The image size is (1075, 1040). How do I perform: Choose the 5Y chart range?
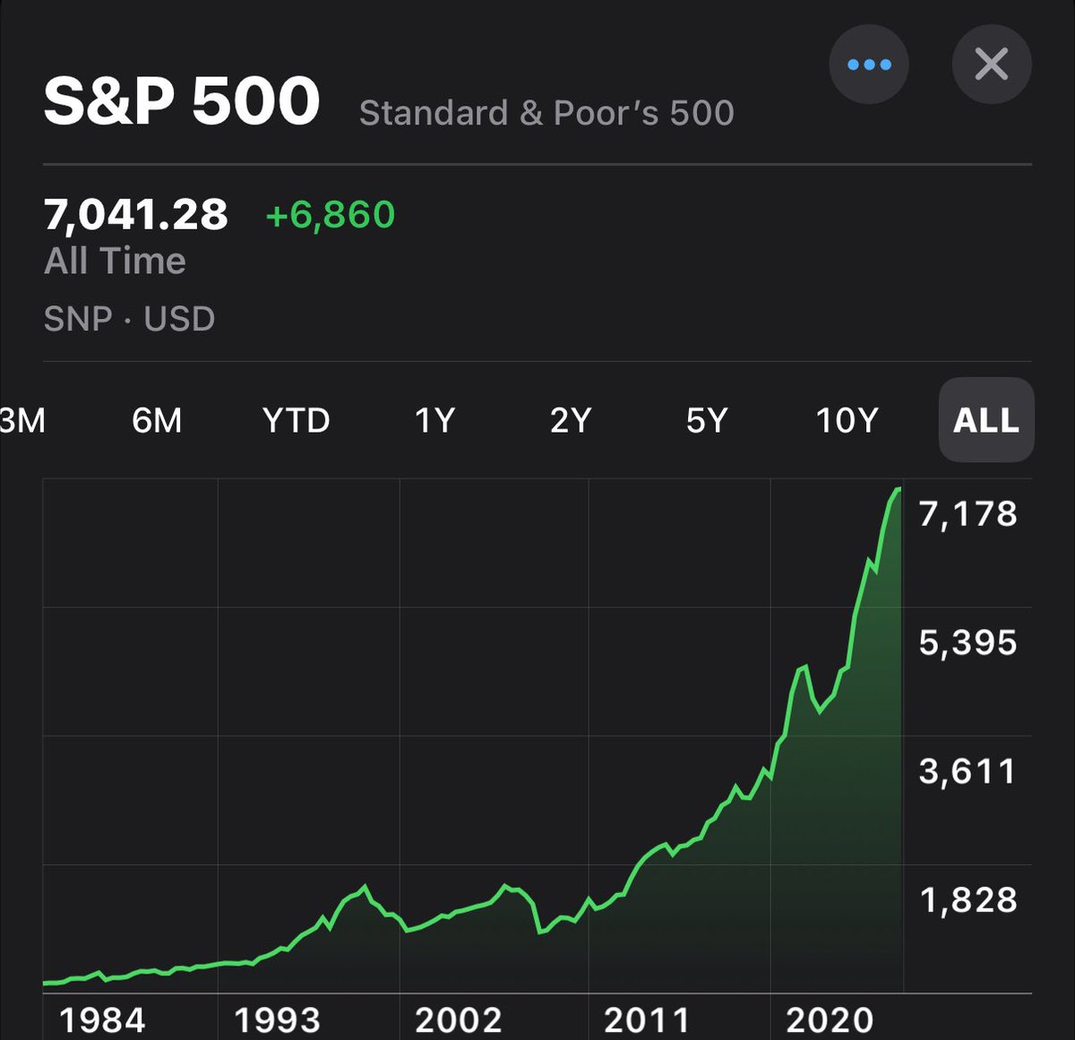tap(707, 420)
